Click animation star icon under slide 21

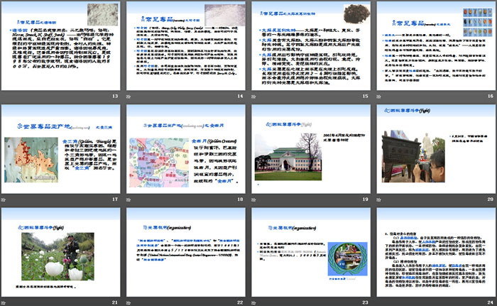tap(3, 303)
